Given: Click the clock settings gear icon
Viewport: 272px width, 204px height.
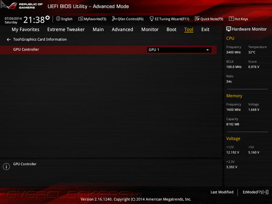Looking at the screenshot, I should click(x=48, y=17).
